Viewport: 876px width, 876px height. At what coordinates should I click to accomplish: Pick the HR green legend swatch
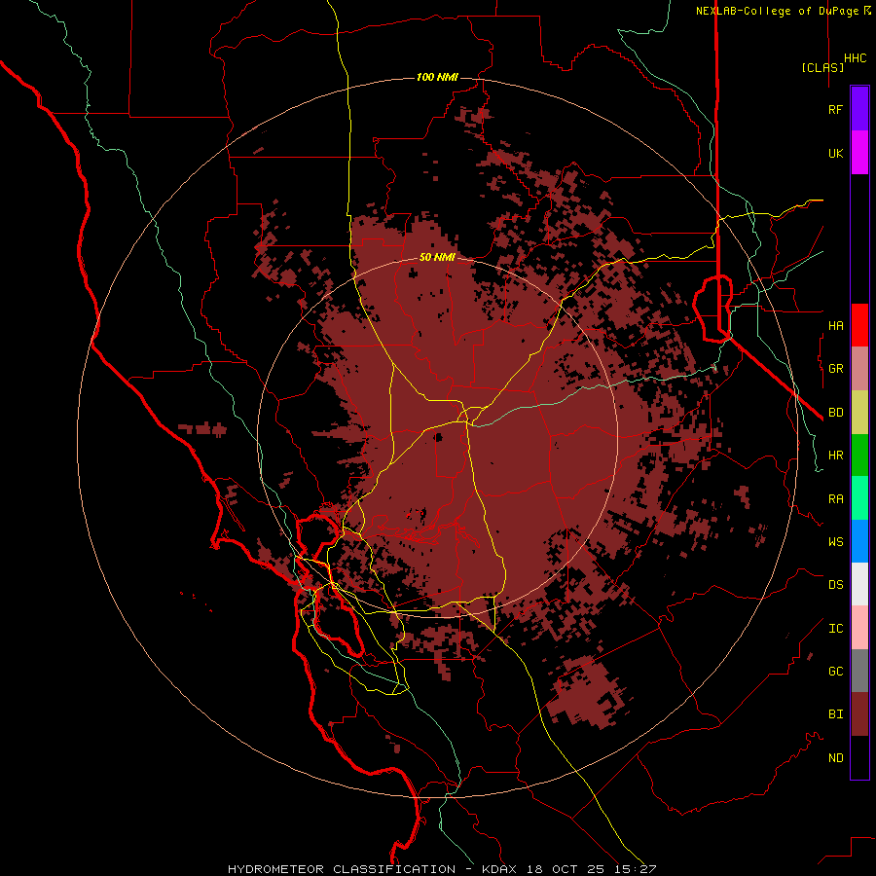(859, 456)
